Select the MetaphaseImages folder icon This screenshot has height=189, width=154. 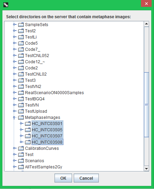[21, 118]
